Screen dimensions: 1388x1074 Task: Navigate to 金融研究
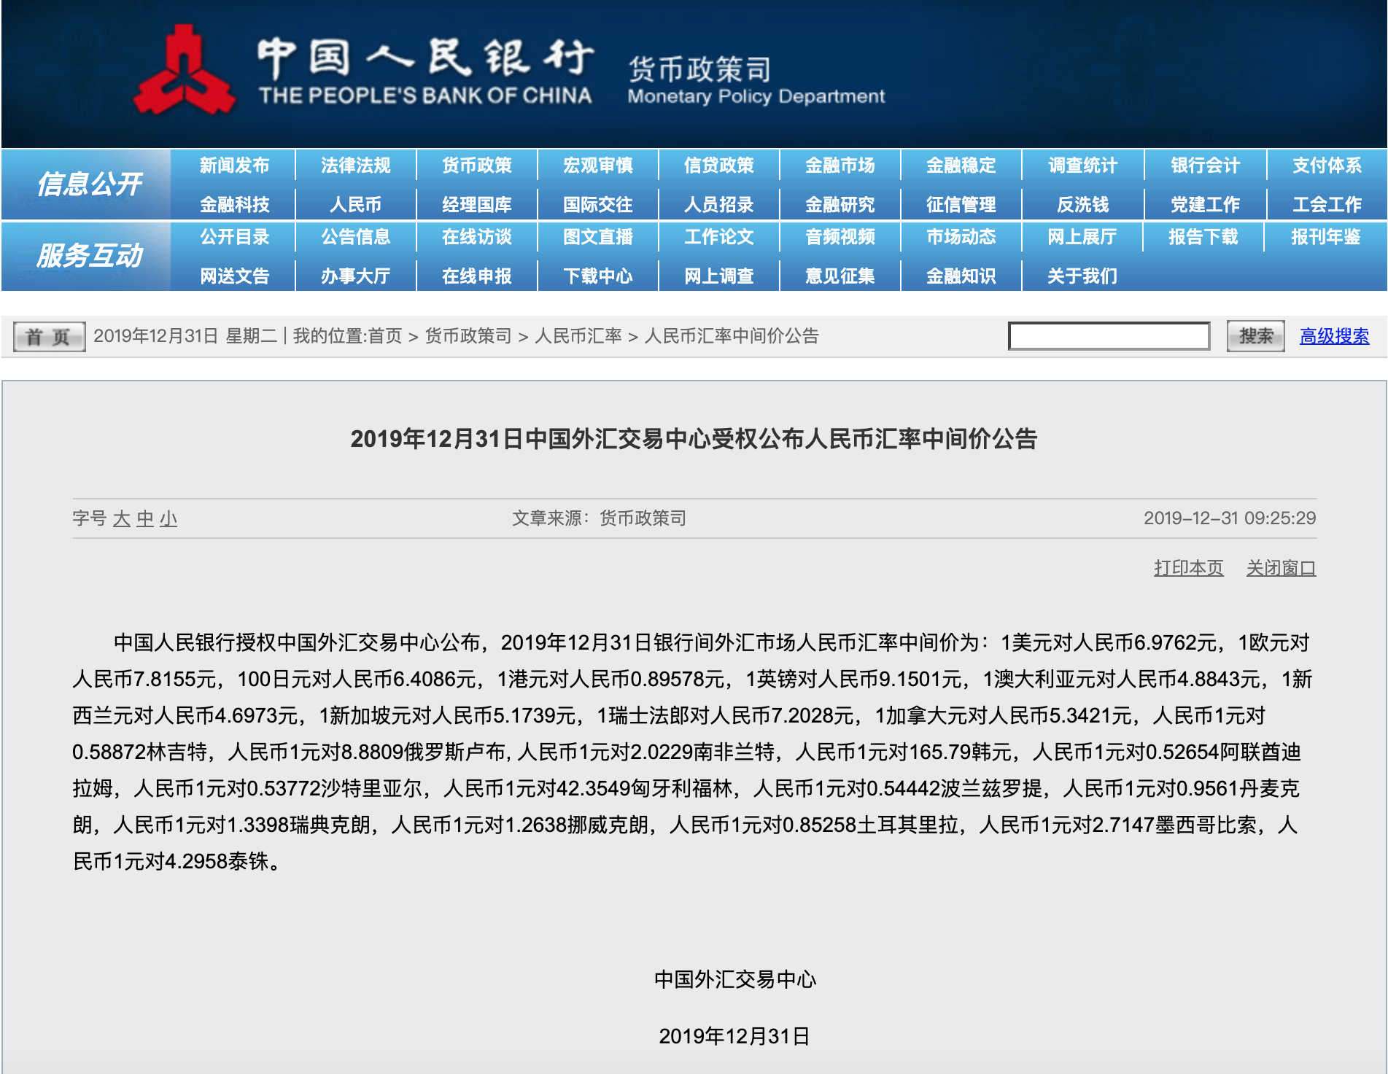coord(840,205)
